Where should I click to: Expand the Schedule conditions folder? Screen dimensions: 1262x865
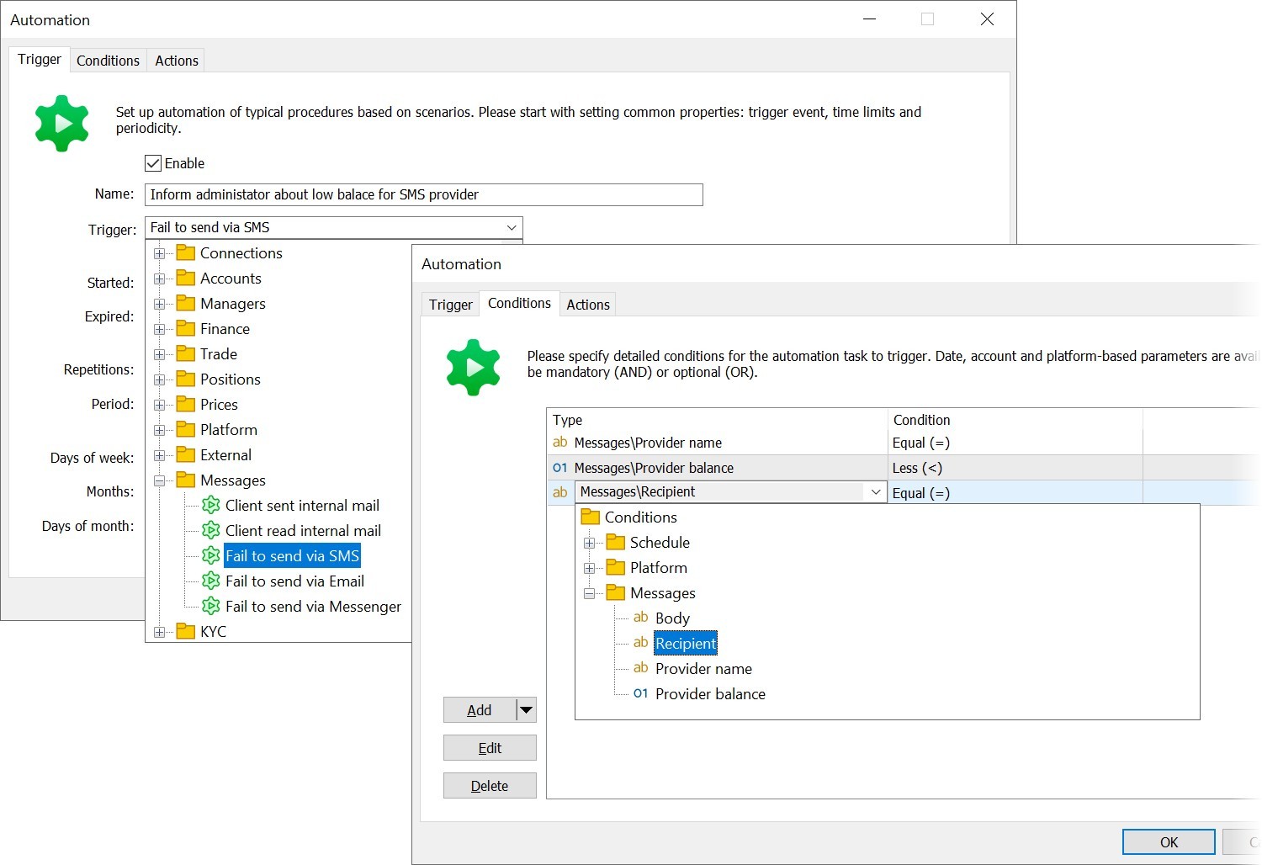(589, 543)
